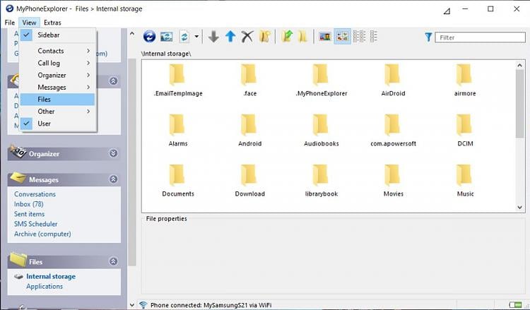Select the Music folder
The height and width of the screenshot is (310, 530).
pos(465,181)
